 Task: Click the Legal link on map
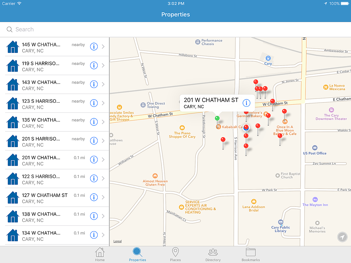pyautogui.click(x=118, y=241)
